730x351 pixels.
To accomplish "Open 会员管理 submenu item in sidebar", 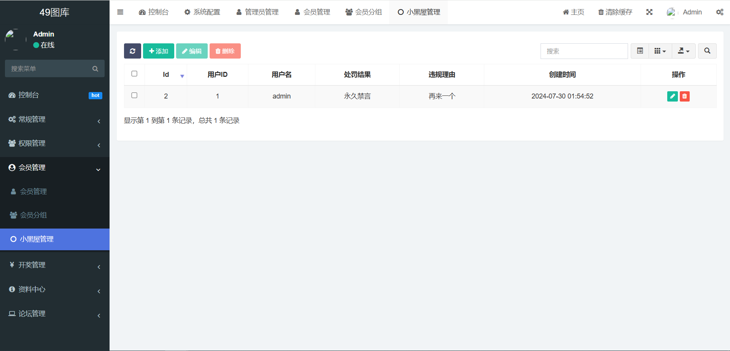I will click(55, 192).
